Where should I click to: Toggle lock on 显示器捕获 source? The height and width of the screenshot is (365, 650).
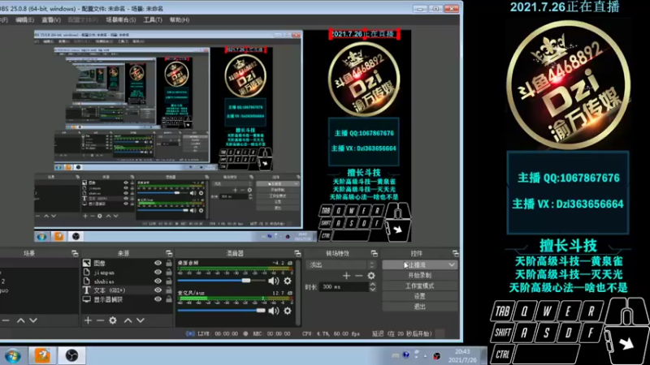tap(169, 299)
